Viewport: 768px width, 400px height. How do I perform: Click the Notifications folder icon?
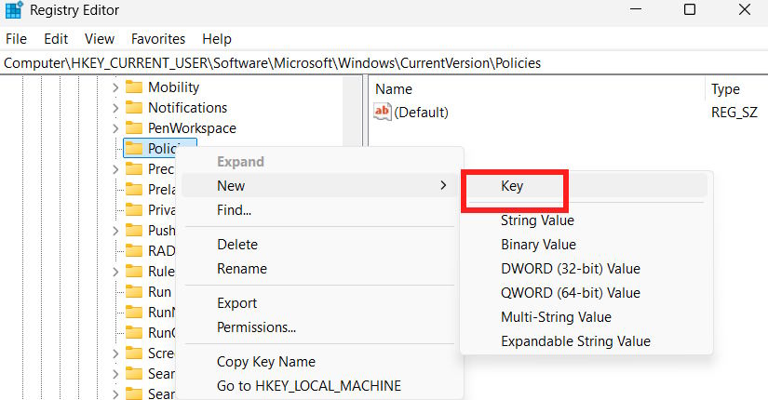click(133, 108)
